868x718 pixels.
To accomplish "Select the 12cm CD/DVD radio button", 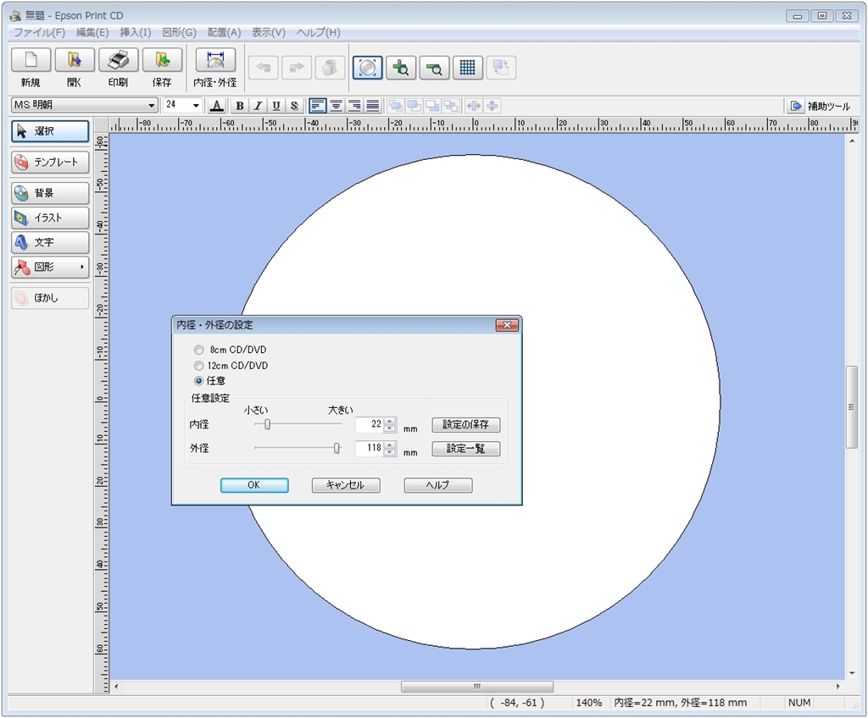I will 199,366.
